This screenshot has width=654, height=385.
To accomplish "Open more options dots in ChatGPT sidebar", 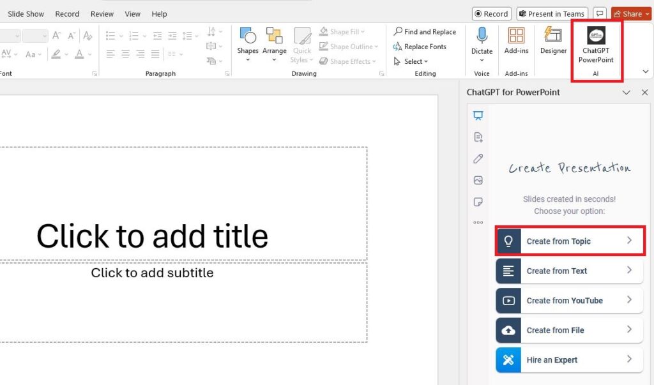I will coord(478,222).
